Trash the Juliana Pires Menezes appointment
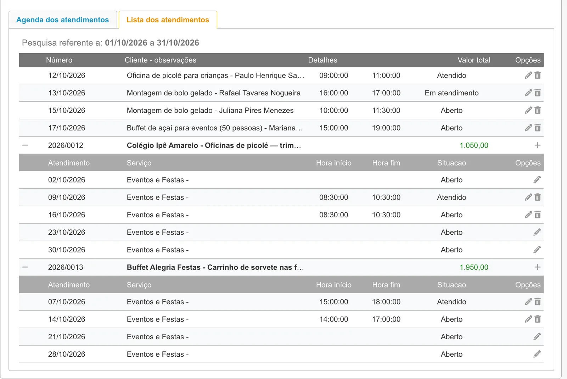 click(x=538, y=110)
